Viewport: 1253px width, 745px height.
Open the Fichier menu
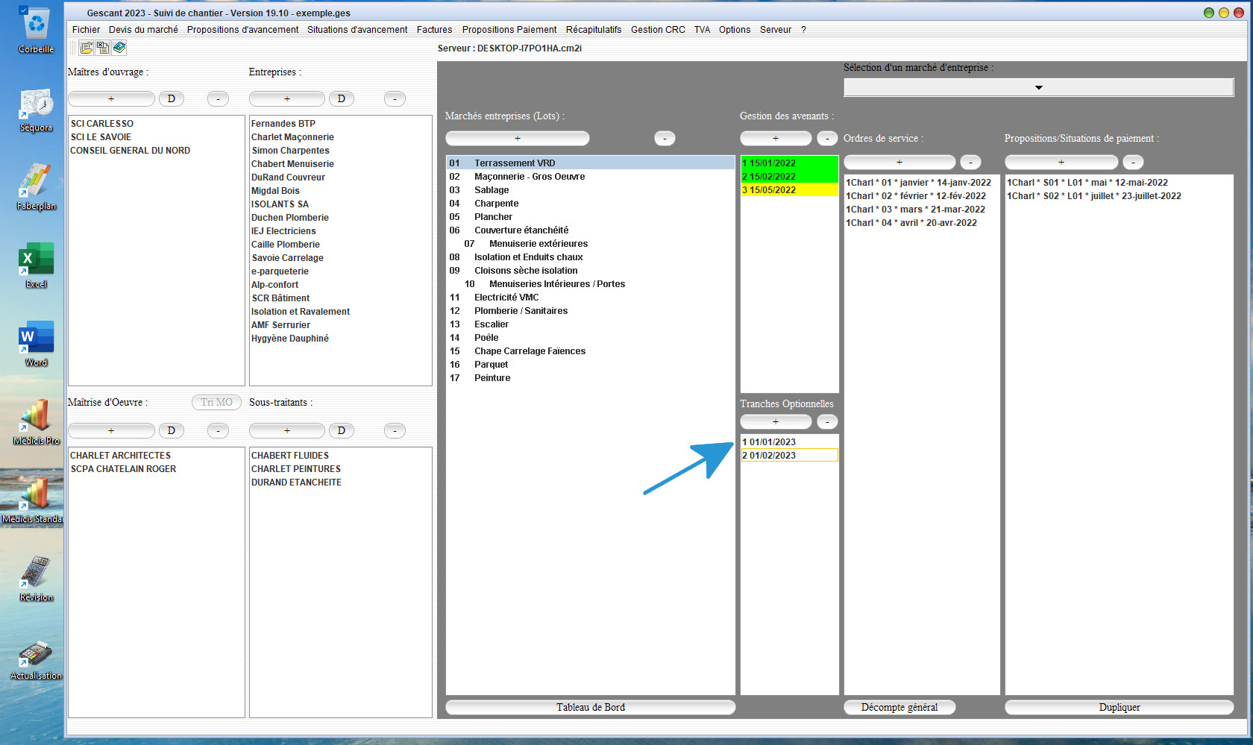click(x=87, y=30)
